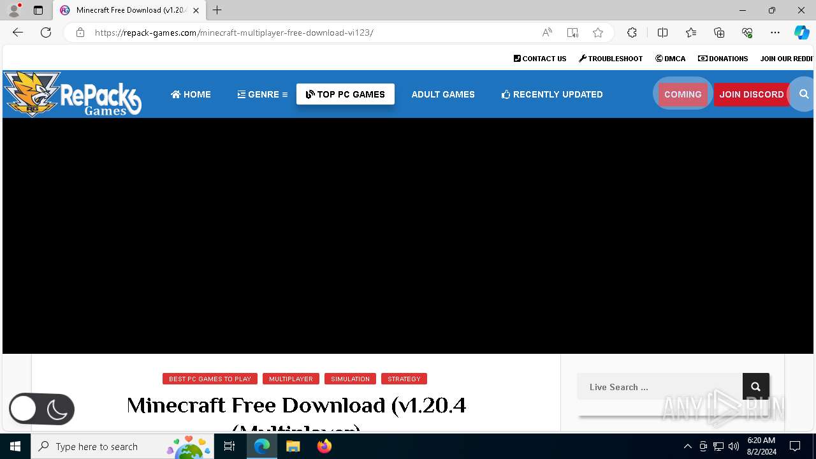Launch Copilot sidebar icon
Viewport: 816px width, 459px height.
[801, 33]
